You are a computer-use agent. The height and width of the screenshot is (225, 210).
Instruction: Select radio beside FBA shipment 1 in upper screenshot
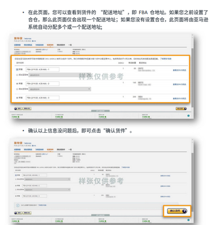pos(17,69)
